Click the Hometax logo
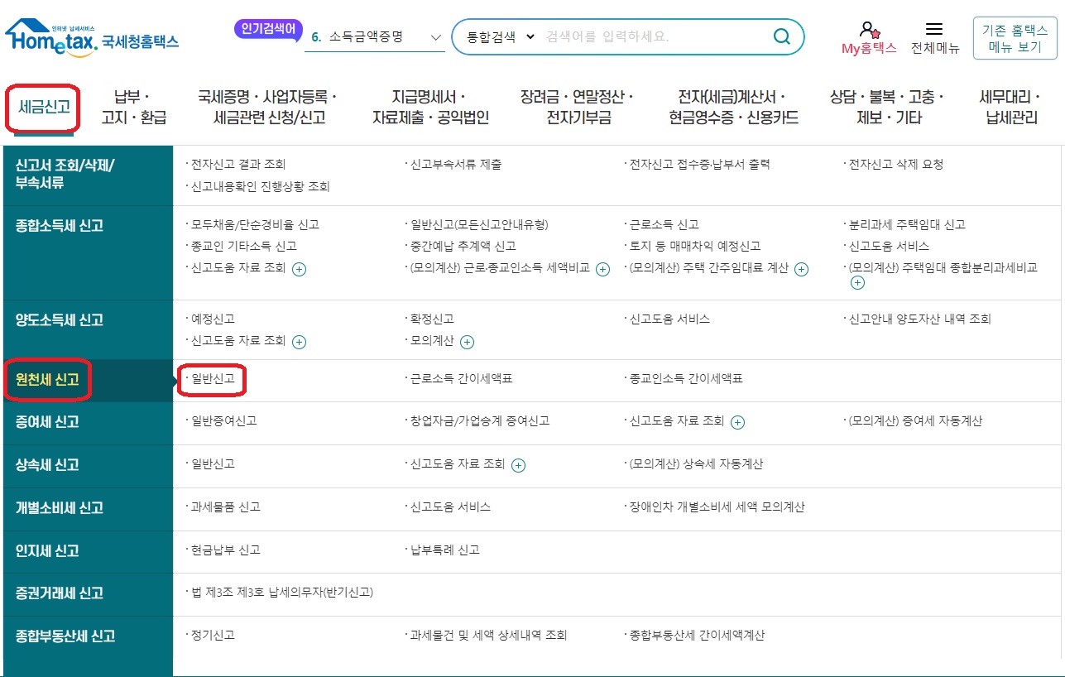This screenshot has height=677, width=1065. pos(91,37)
